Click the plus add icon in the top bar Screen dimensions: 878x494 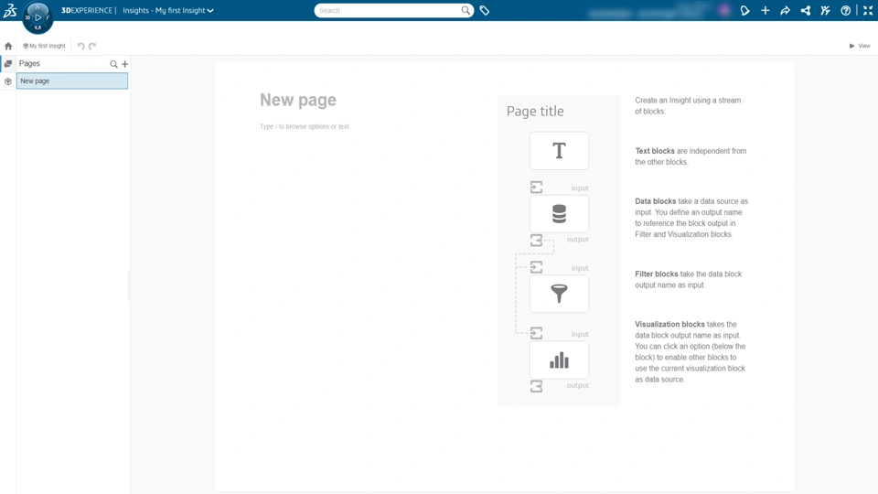(x=765, y=11)
